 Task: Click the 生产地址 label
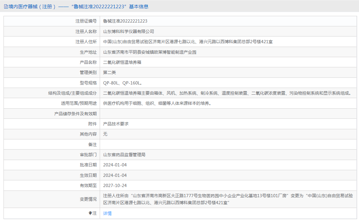point(88,52)
